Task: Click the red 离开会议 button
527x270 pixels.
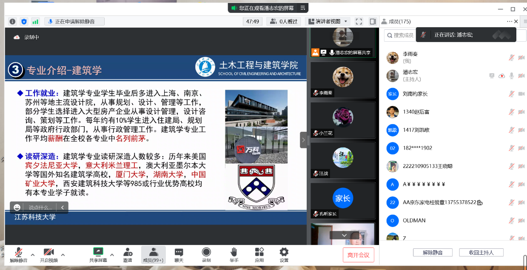Action: pos(358,255)
